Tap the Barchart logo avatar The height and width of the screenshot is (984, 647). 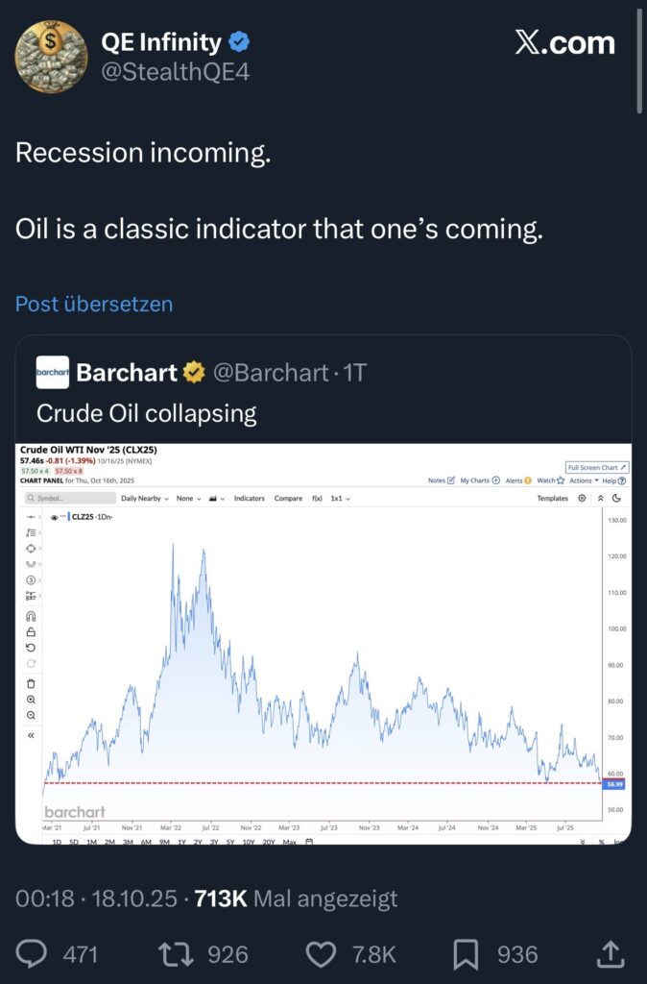point(53,373)
